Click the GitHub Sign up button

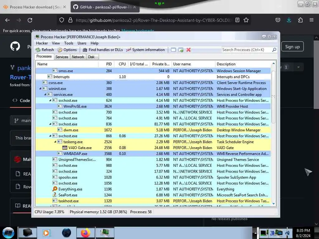point(292,47)
